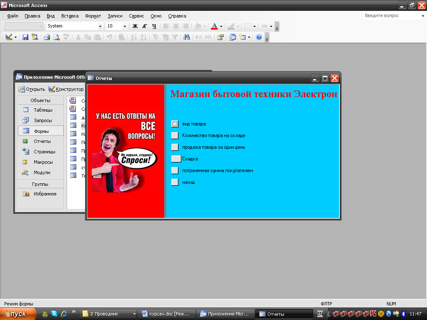
Task: Toggle bold formatting (Ж)
Action: pyautogui.click(x=135, y=26)
